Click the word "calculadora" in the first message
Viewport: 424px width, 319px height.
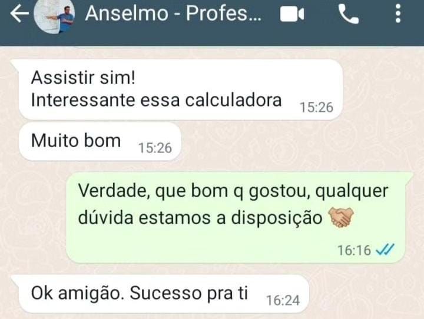[x=233, y=100]
